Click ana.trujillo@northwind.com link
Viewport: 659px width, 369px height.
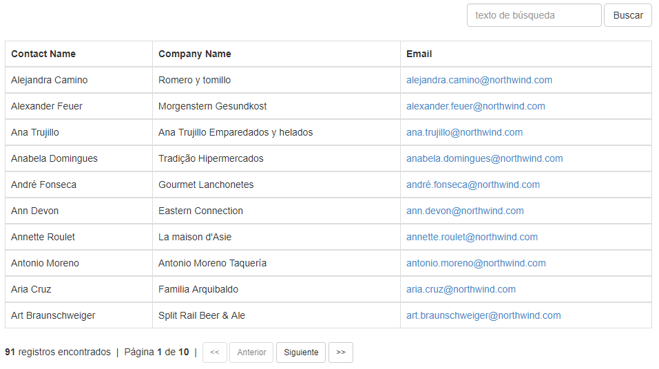(464, 132)
